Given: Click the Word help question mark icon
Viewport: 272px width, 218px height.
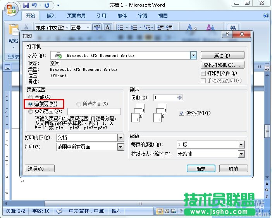Looking at the screenshot, I should 266,16.
